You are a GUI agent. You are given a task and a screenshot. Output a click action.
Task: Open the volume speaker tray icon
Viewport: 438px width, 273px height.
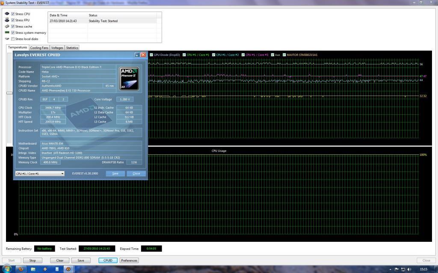[409, 270]
